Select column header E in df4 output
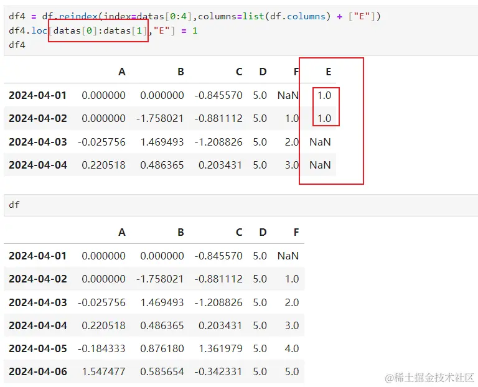This screenshot has width=478, height=387. [x=329, y=72]
